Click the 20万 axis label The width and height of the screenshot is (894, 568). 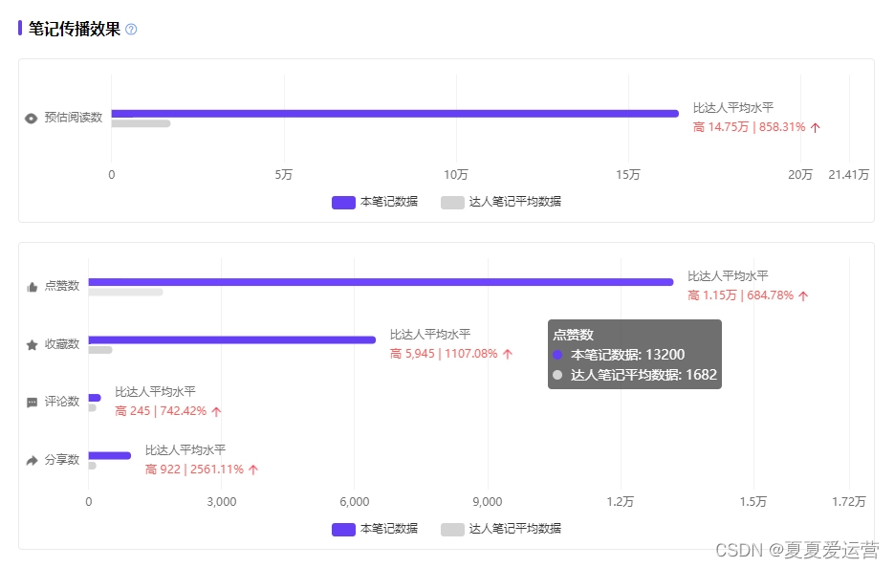click(x=800, y=175)
